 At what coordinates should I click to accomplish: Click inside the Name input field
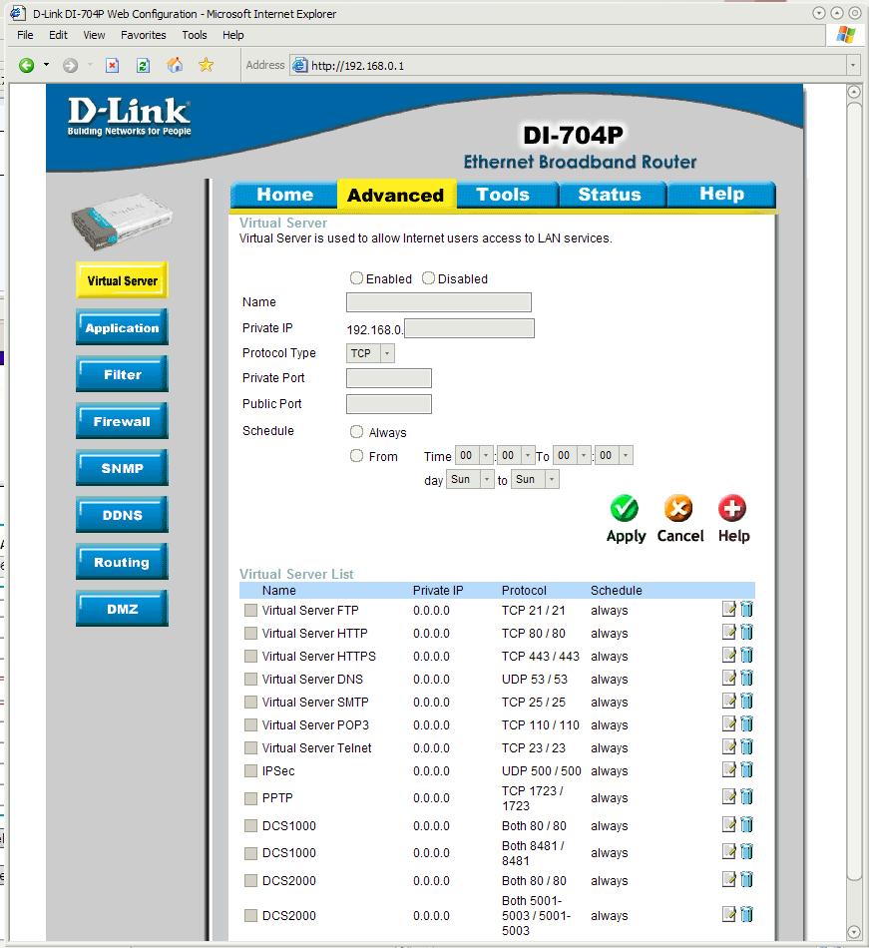(437, 301)
